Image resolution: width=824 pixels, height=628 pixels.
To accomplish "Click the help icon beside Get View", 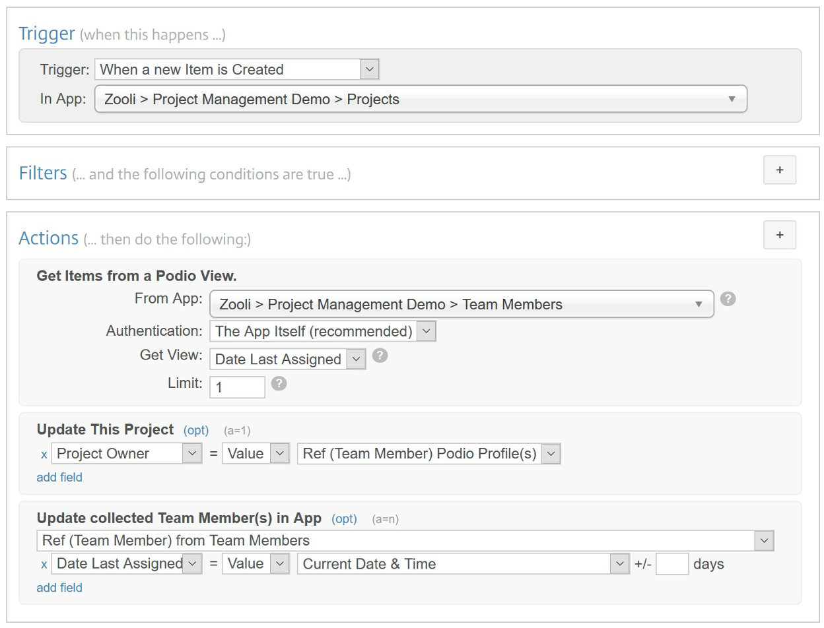I will [380, 356].
